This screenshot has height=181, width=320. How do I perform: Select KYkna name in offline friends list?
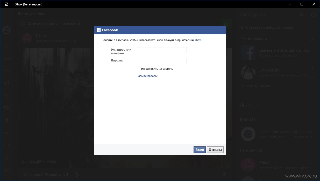pos(264,163)
